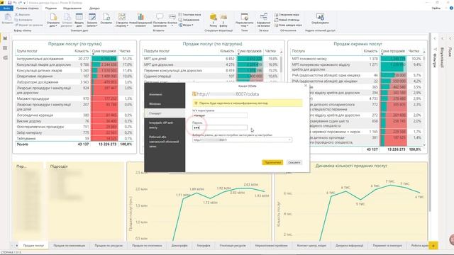Open the 'Географія' page tab
Screen dimensions: 454x255
click(204, 246)
